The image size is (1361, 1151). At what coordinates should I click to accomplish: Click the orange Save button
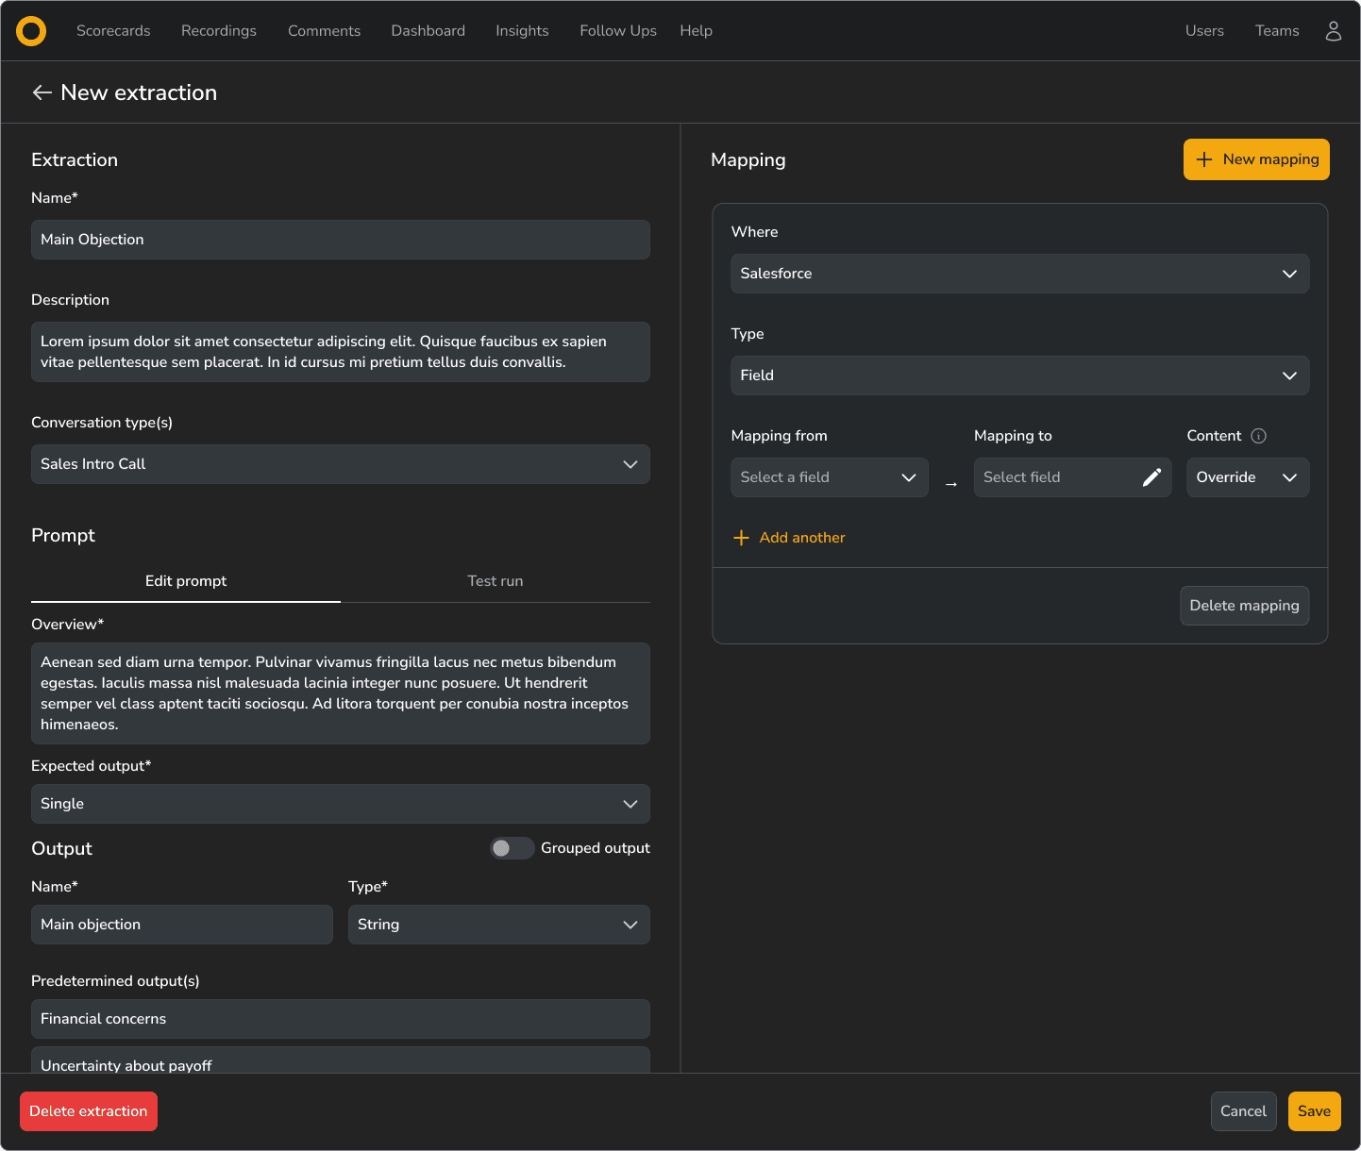pyautogui.click(x=1314, y=1111)
